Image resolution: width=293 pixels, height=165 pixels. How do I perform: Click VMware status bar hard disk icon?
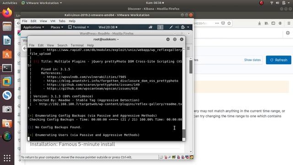(x=161, y=157)
